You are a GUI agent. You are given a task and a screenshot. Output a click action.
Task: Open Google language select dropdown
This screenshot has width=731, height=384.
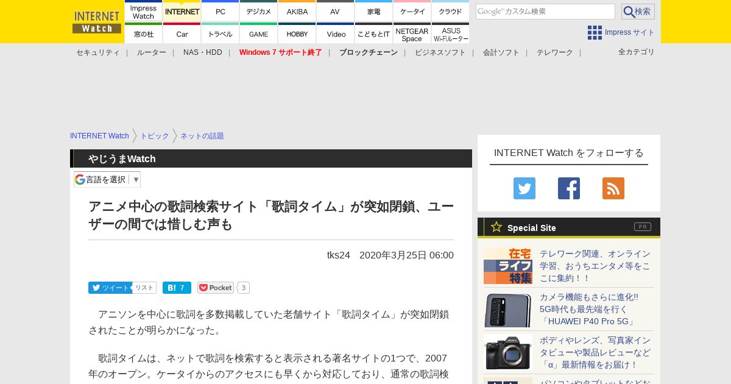pyautogui.click(x=107, y=179)
